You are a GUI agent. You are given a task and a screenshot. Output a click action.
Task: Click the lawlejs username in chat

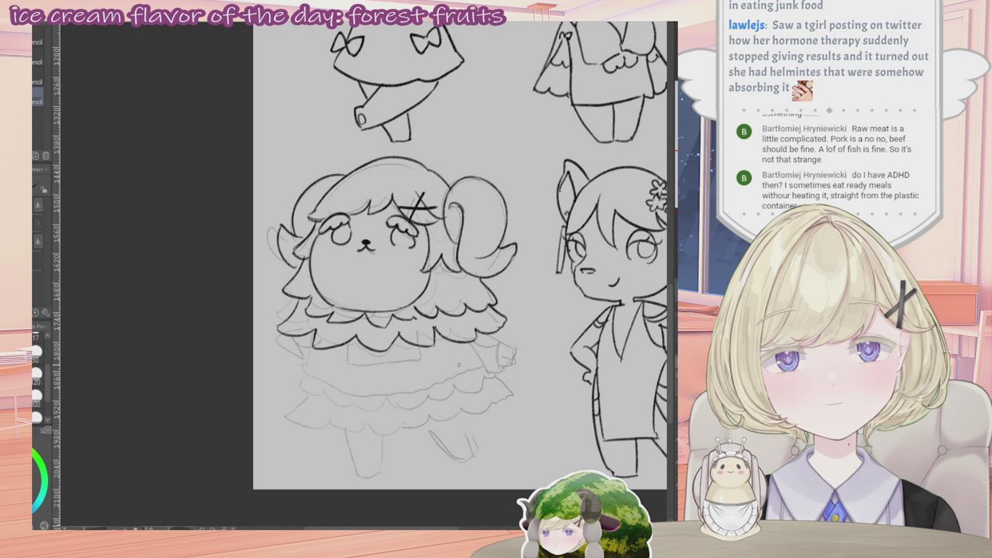point(747,26)
